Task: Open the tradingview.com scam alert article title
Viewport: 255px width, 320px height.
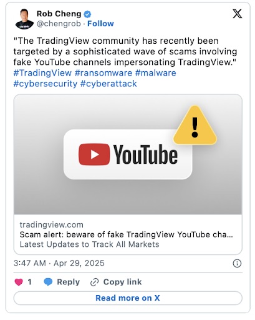Action: [x=127, y=234]
